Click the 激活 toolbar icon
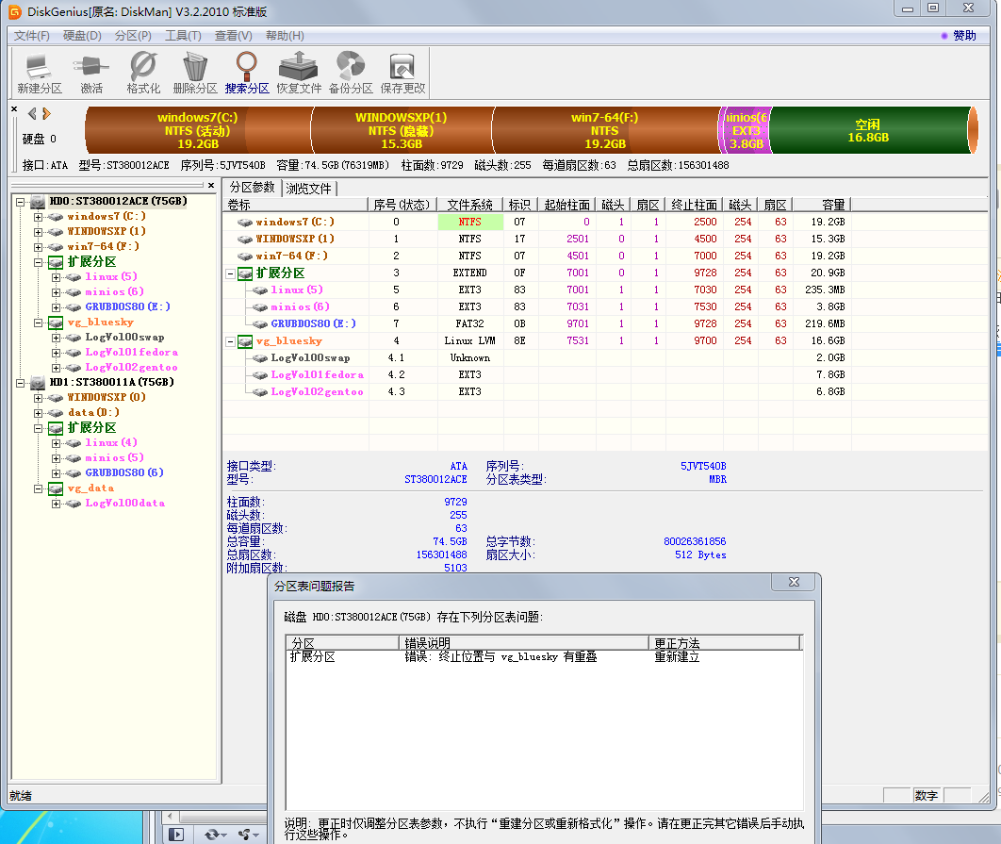 [91, 74]
